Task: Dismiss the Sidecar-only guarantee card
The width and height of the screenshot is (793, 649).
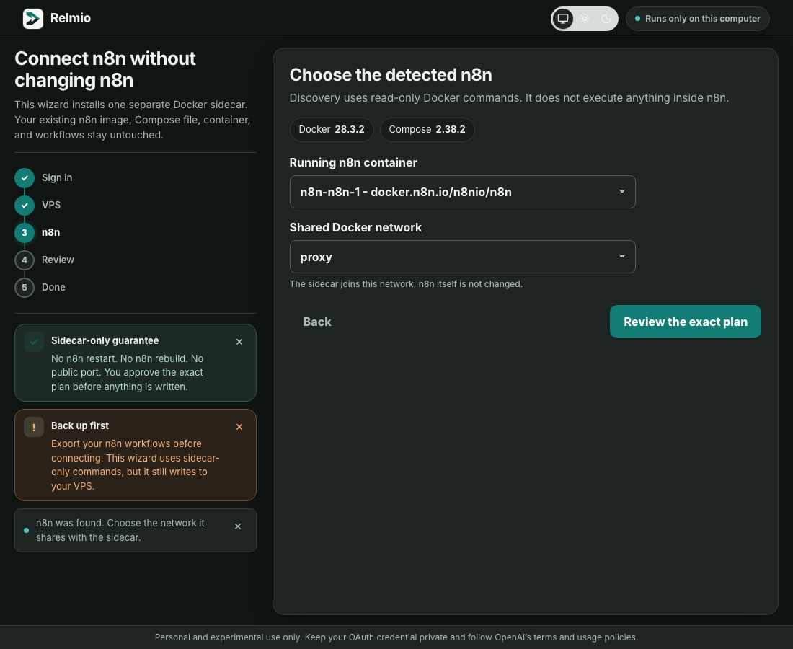Action: 239,341
